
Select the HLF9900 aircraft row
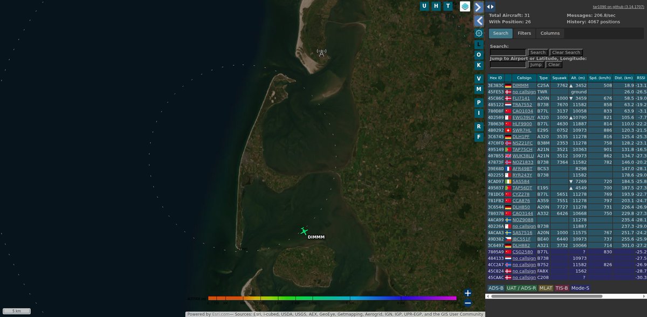[567, 124]
